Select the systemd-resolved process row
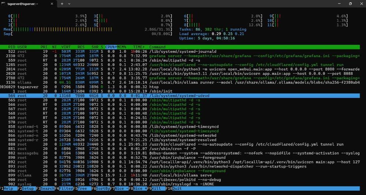 click(x=180, y=140)
